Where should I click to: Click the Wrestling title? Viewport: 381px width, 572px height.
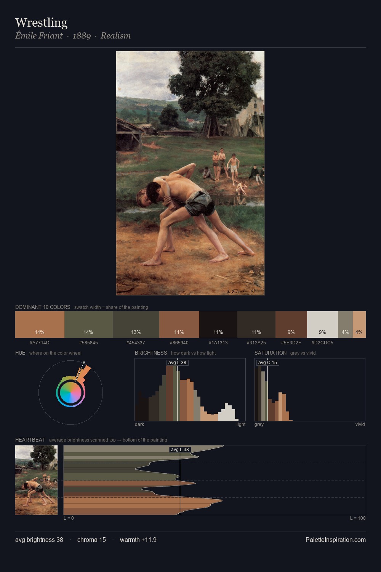pos(41,22)
